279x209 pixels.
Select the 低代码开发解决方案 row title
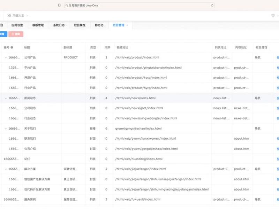pos(37,189)
